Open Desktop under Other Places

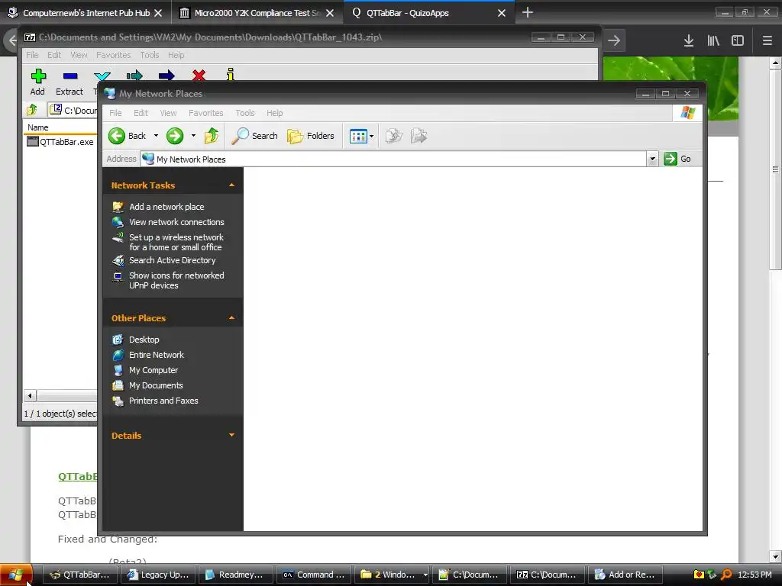[144, 340]
